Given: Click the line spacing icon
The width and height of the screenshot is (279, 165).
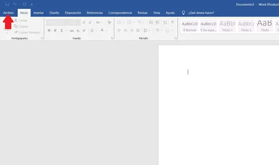Looking at the screenshot, I should pos(146,31).
